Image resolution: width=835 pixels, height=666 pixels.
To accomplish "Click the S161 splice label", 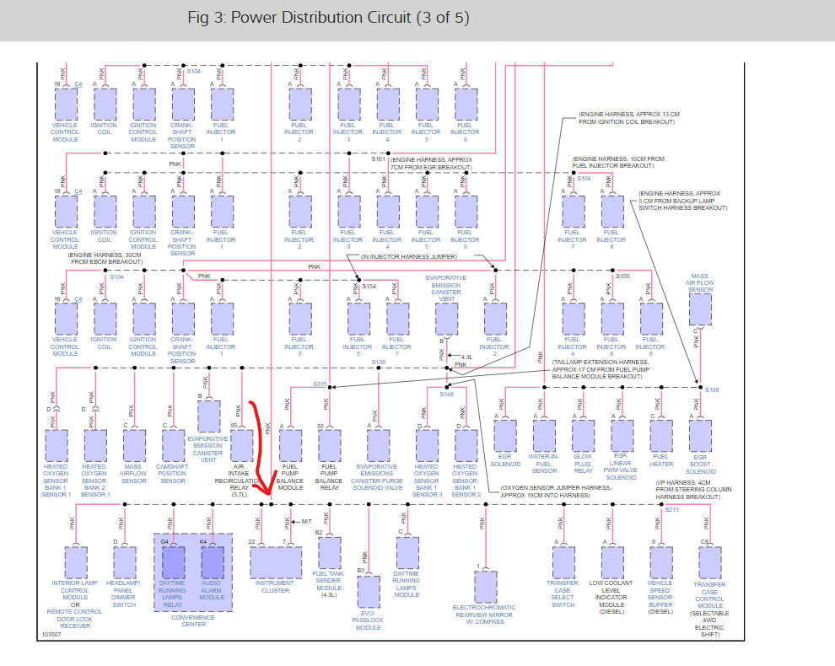I will tap(378, 159).
